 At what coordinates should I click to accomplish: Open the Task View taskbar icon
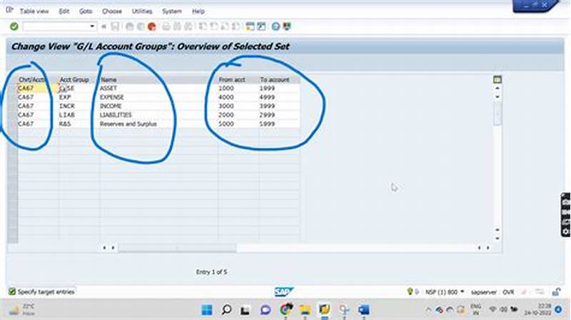[x=245, y=310]
